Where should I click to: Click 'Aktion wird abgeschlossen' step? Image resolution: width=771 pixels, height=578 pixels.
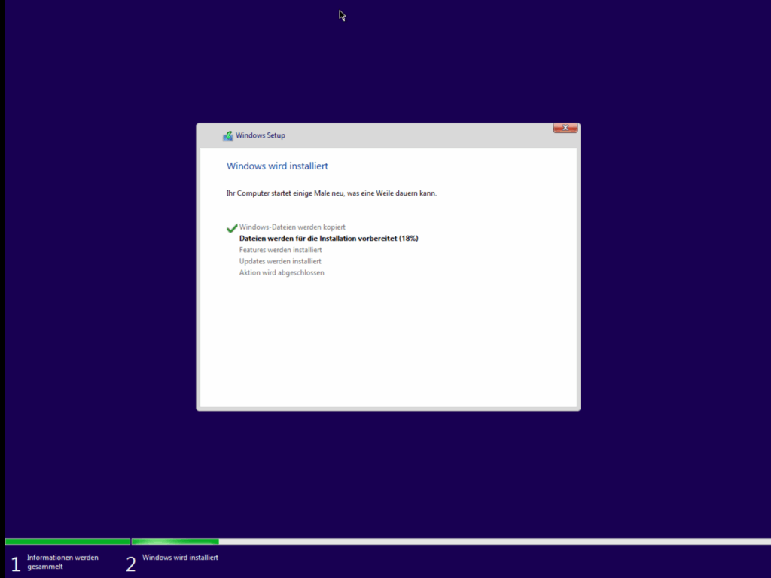tap(282, 272)
